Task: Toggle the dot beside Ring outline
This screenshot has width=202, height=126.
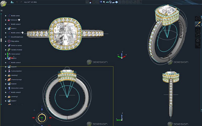Action: (x=6, y=41)
